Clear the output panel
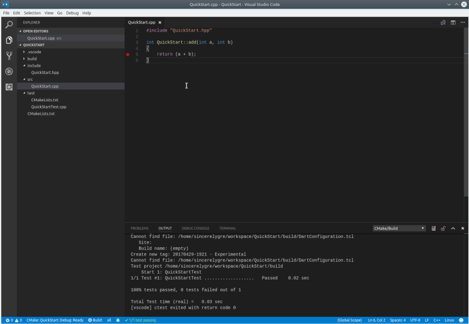Viewport: 469px width, 324px height. pyautogui.click(x=433, y=228)
